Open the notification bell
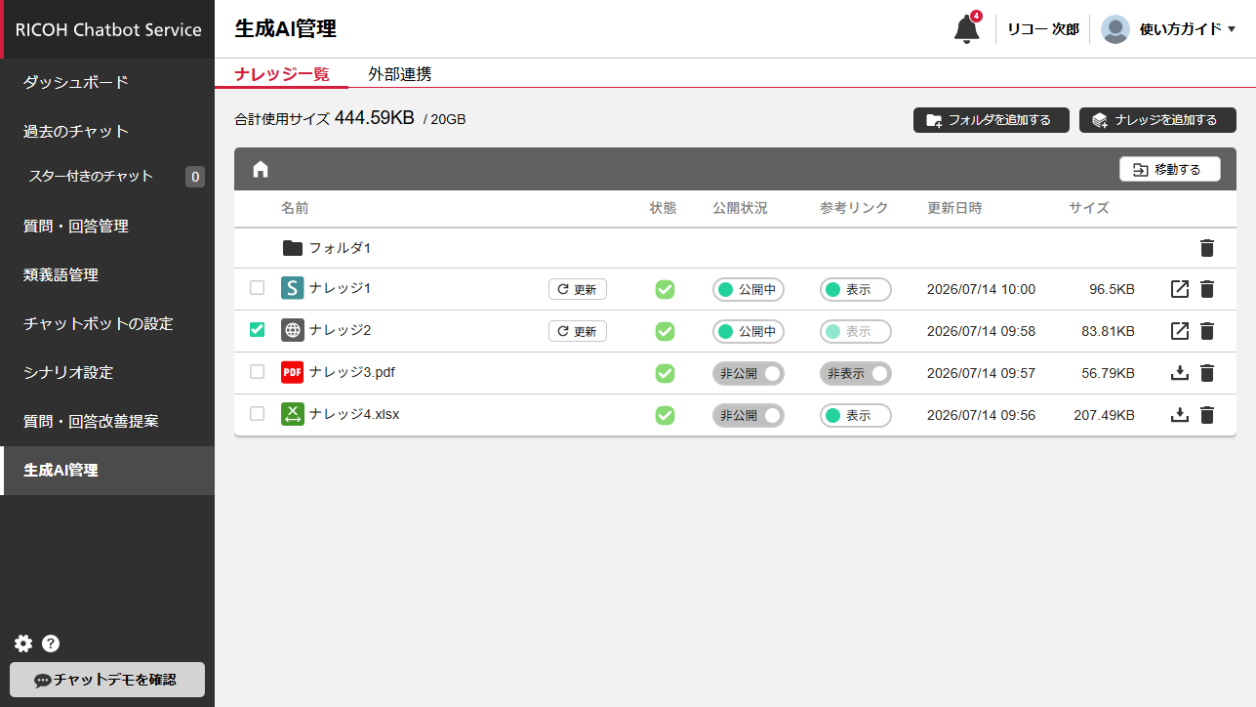Image resolution: width=1256 pixels, height=707 pixels. tap(966, 29)
